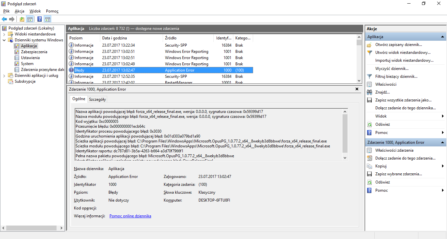This screenshot has width=447, height=239.
Task: Click Odśwież icon in the Aplikacja actions section
Action: click(369, 124)
